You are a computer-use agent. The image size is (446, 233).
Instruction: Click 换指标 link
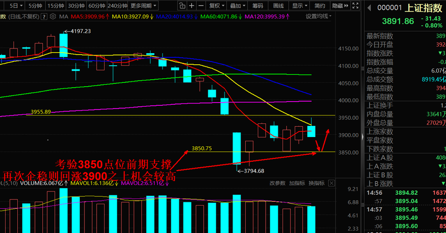pyautogui.click(x=317, y=183)
